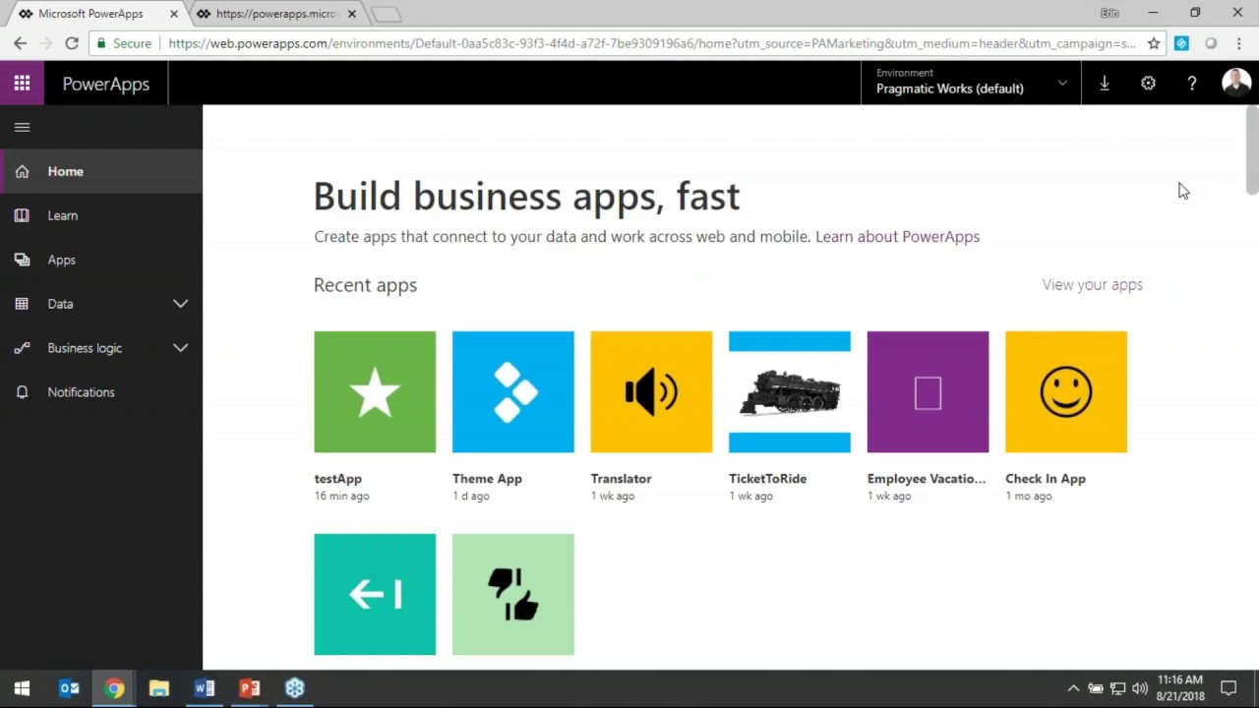This screenshot has width=1259, height=708.
Task: Click the PowerApps header title
Action: 106,84
